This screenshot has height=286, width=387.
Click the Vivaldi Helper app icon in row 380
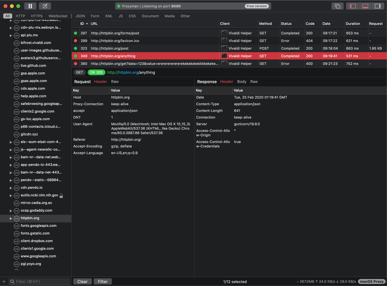pos(224,63)
